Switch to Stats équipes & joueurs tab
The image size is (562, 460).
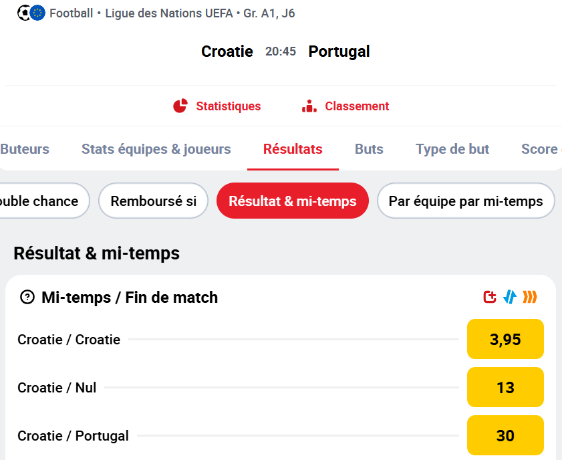point(156,149)
